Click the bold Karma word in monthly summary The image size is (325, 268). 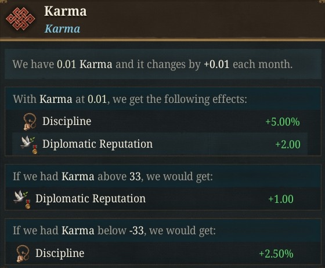coord(96,65)
